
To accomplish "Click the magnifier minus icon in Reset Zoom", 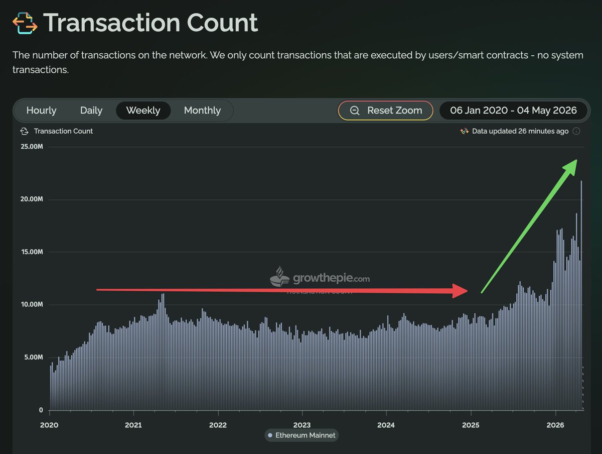I will click(355, 110).
